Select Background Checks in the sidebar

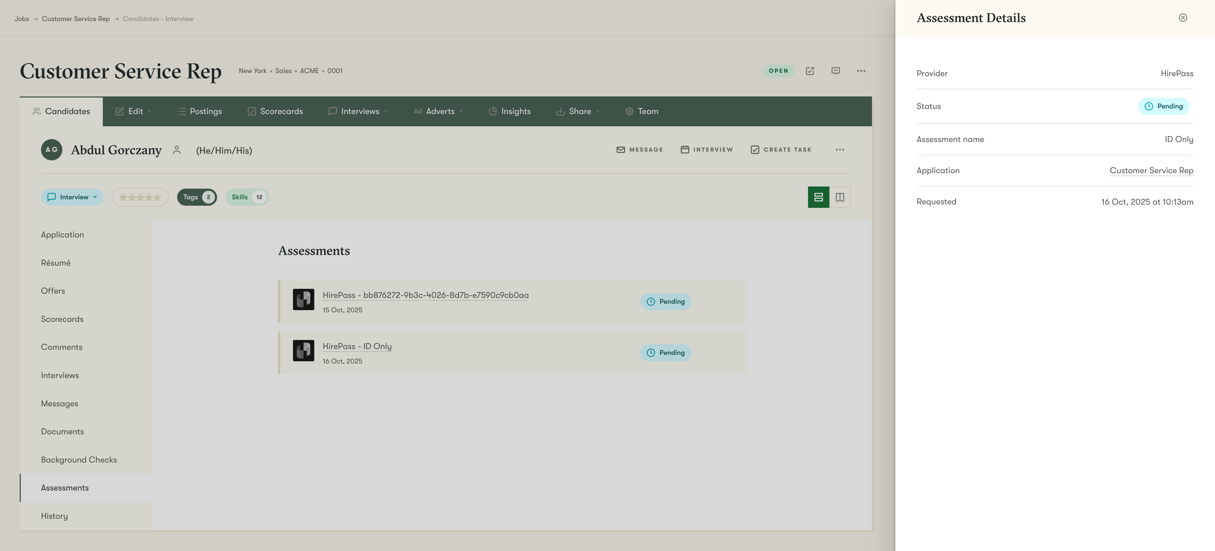pos(79,460)
